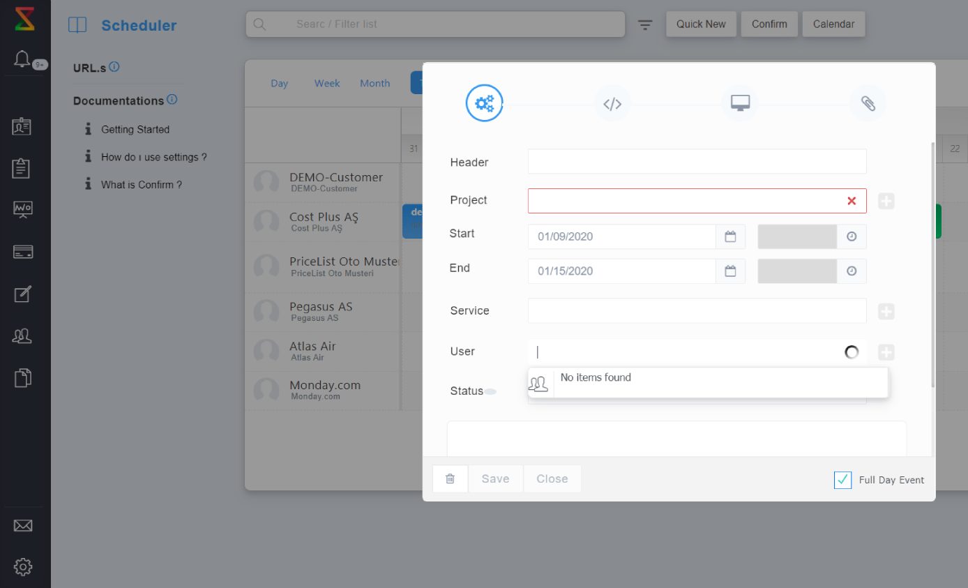The height and width of the screenshot is (588, 968).
Task: Open the User dropdown field
Action: (697, 352)
